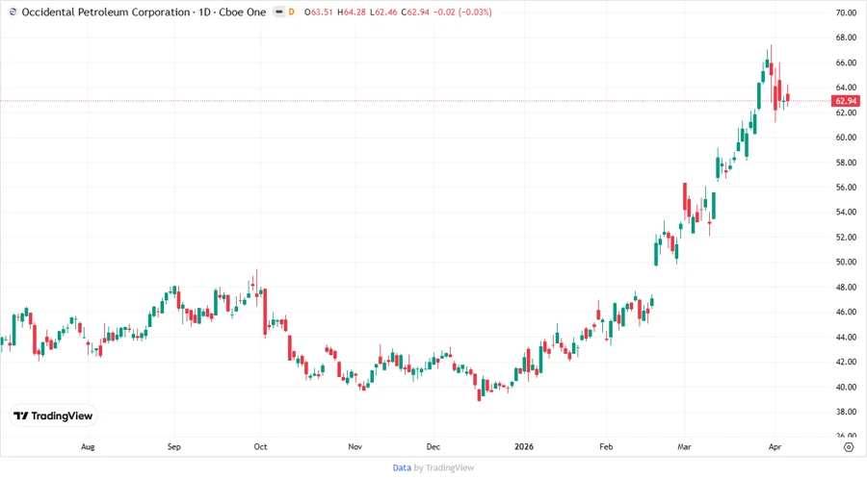Open chart settings gear icon
The height and width of the screenshot is (479, 867).
(849, 447)
